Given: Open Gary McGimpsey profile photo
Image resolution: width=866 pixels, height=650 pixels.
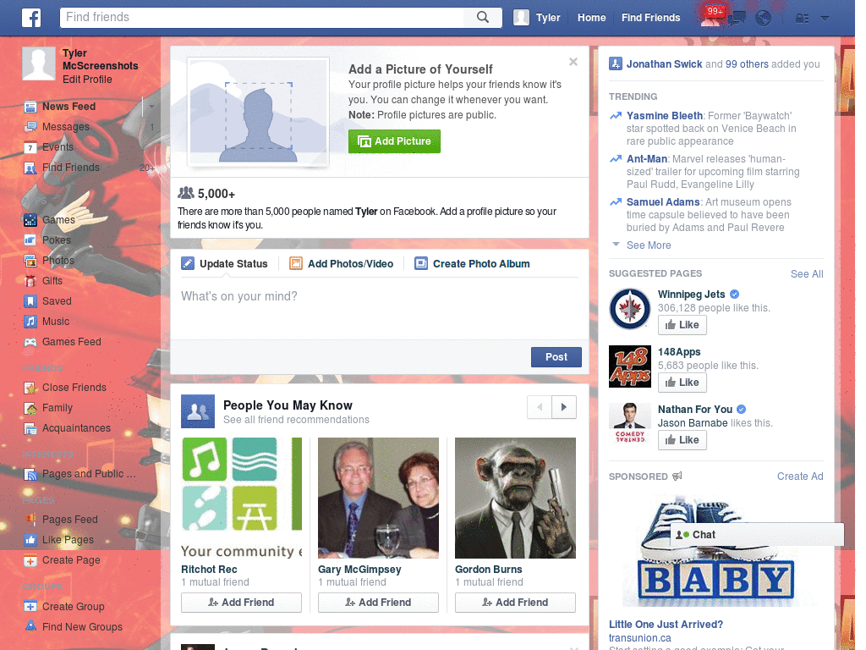Looking at the screenshot, I should [378, 498].
